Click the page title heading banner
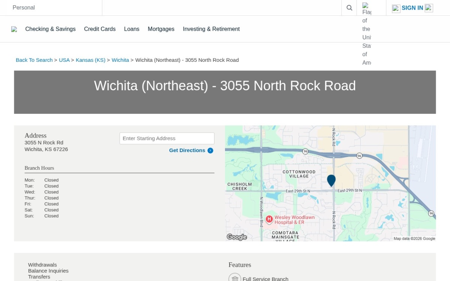This screenshot has width=450, height=281. [225, 92]
